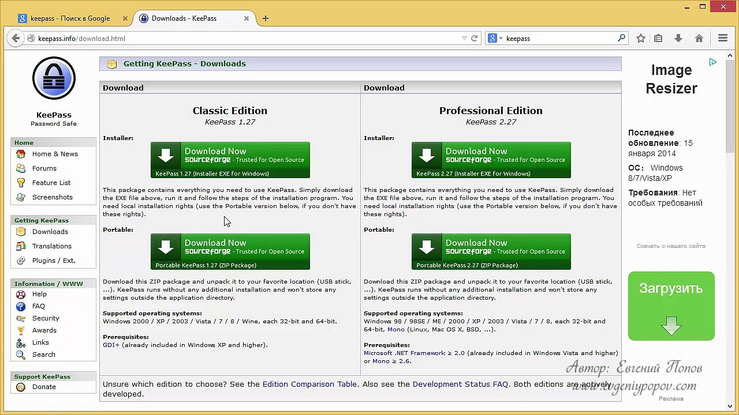Open the Google search engine selector dropdown
Viewport: 739px width, 415px height.
pos(495,38)
